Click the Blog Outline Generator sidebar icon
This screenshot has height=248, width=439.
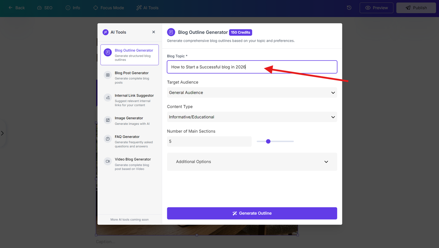pos(108,52)
